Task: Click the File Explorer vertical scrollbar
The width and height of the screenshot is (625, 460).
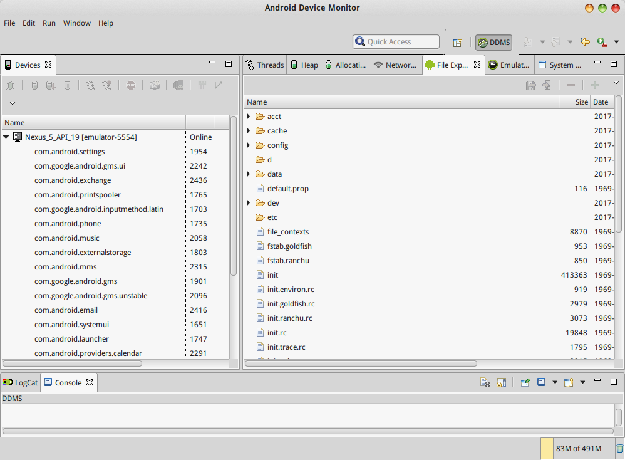Action: pyautogui.click(x=619, y=164)
